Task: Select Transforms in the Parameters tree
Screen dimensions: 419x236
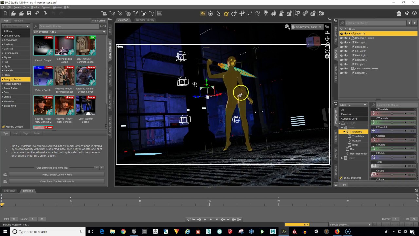Action: point(356,132)
